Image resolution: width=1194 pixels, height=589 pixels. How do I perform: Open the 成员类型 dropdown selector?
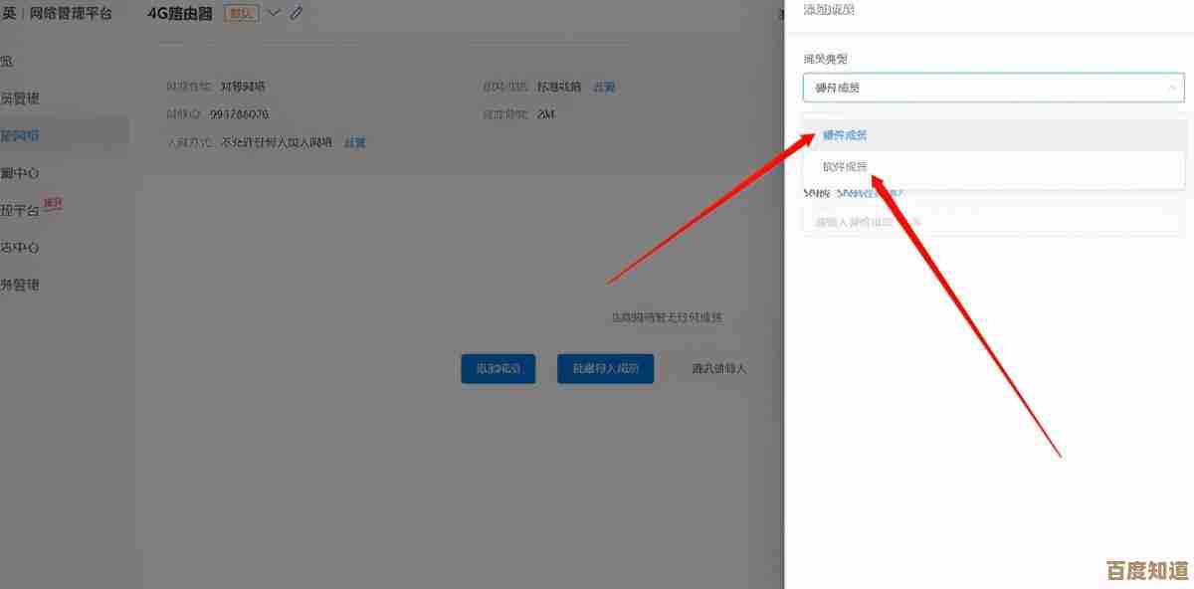[x=992, y=87]
